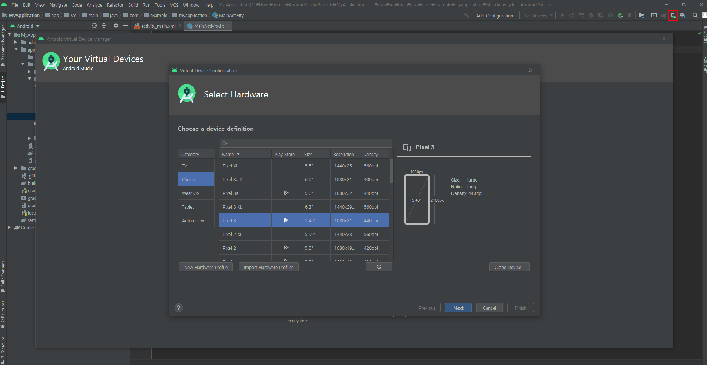Select the Tablet category
The image size is (707, 365).
(196, 207)
